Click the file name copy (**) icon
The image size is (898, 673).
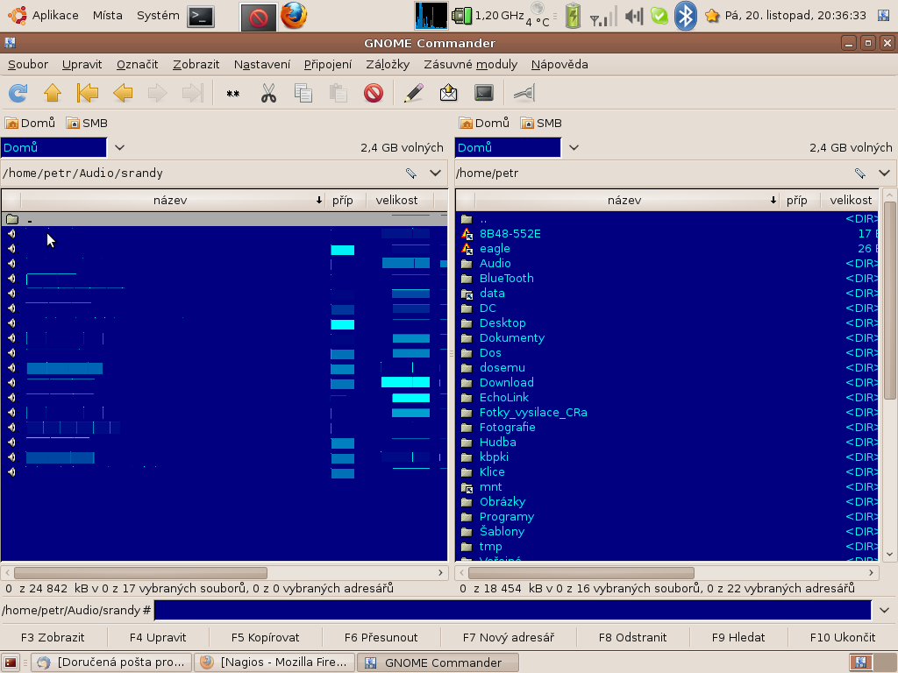(232, 93)
